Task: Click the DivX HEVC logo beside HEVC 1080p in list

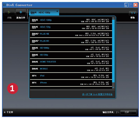Action: coord(35,20)
